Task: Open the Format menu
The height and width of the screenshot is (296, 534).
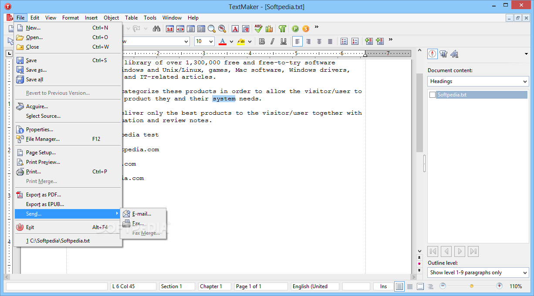Action: click(x=71, y=18)
